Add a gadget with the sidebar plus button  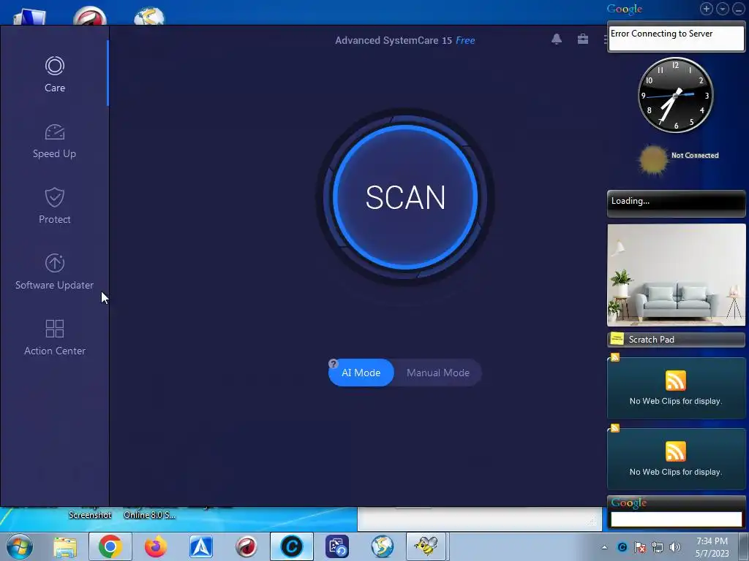[707, 9]
